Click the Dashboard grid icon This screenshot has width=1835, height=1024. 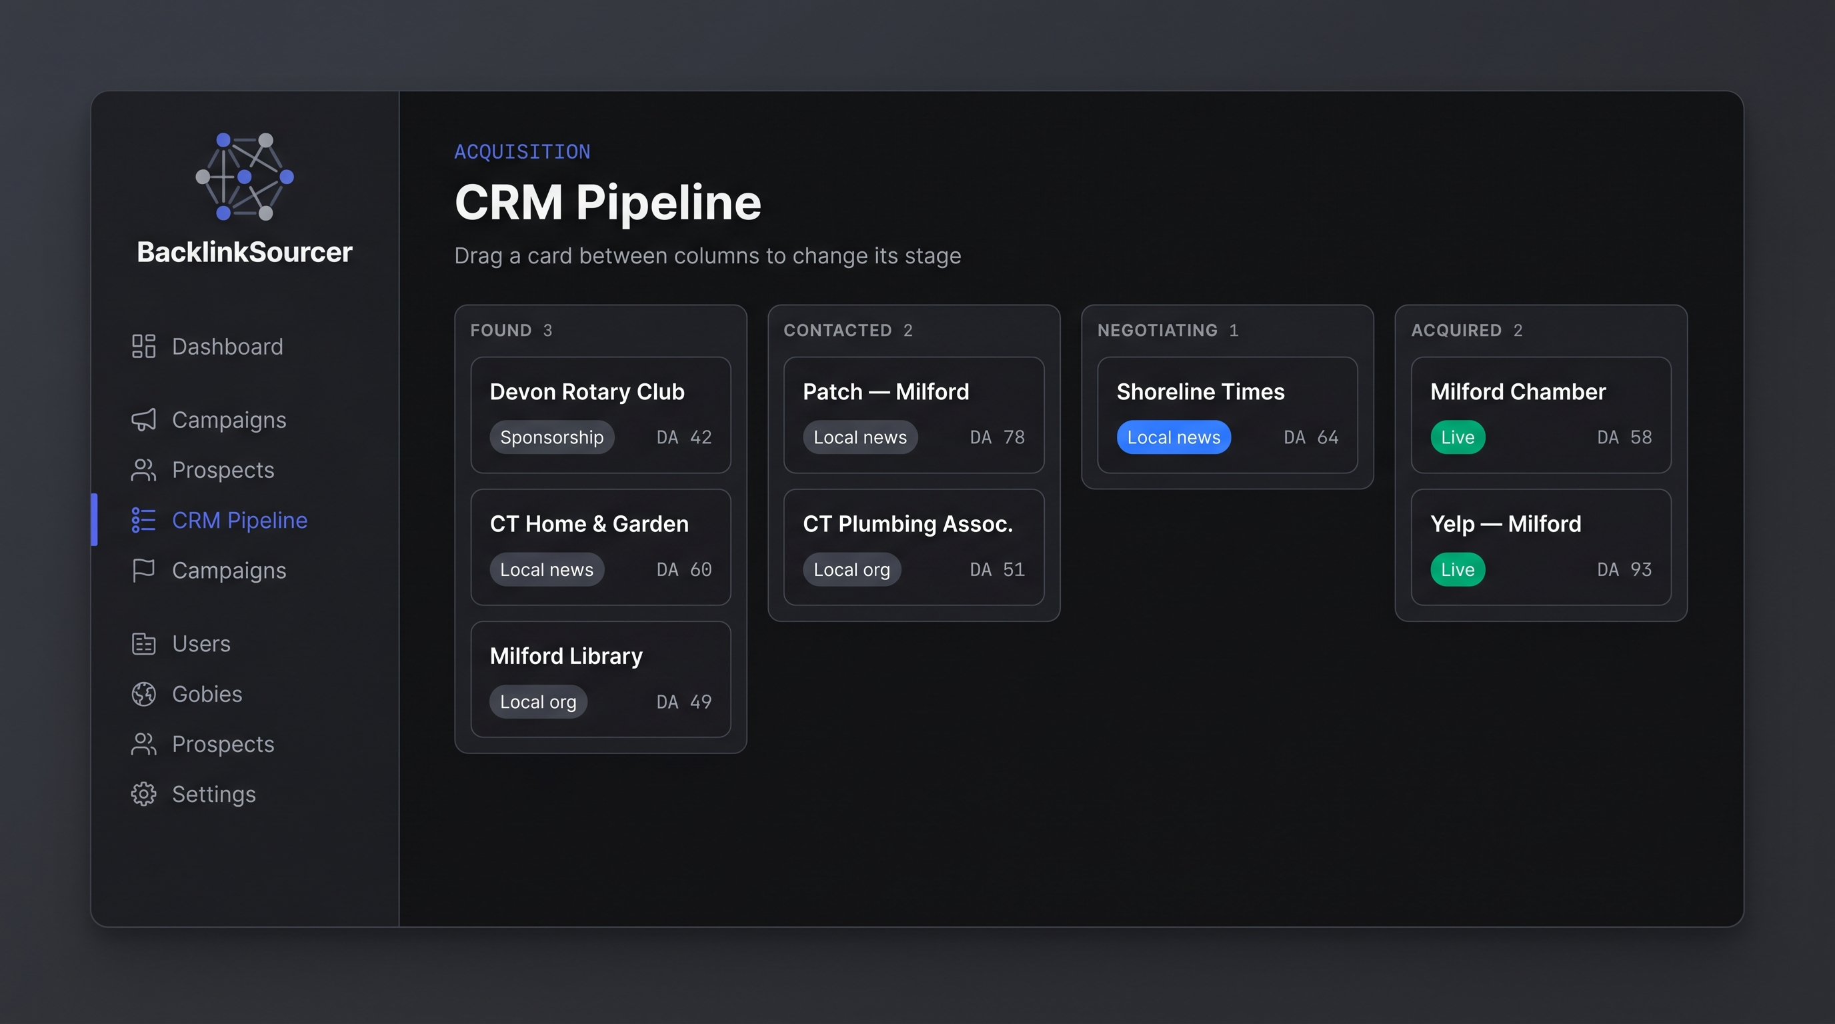[x=143, y=346]
